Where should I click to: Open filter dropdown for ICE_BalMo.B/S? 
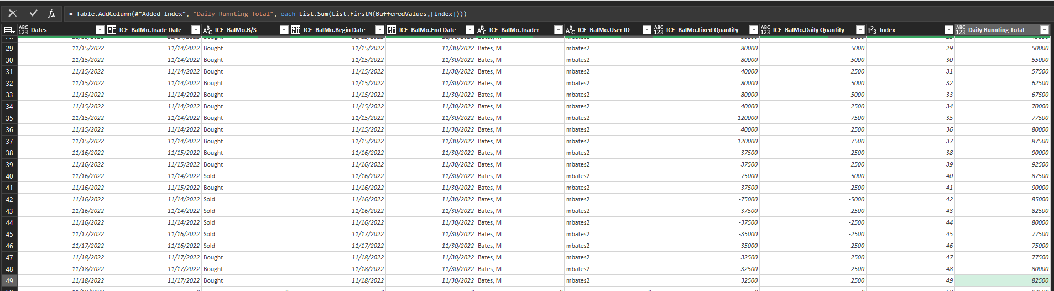coord(284,30)
